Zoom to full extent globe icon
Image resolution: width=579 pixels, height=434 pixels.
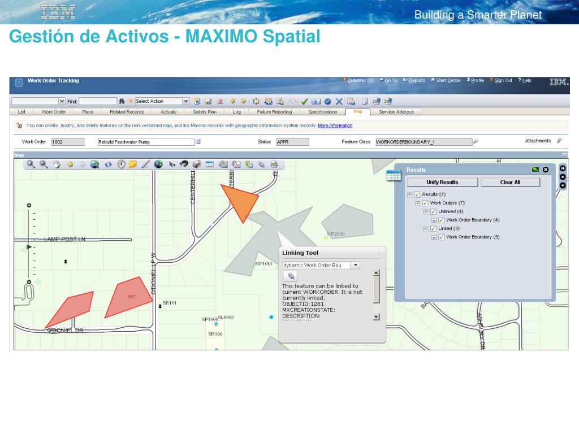(95, 164)
